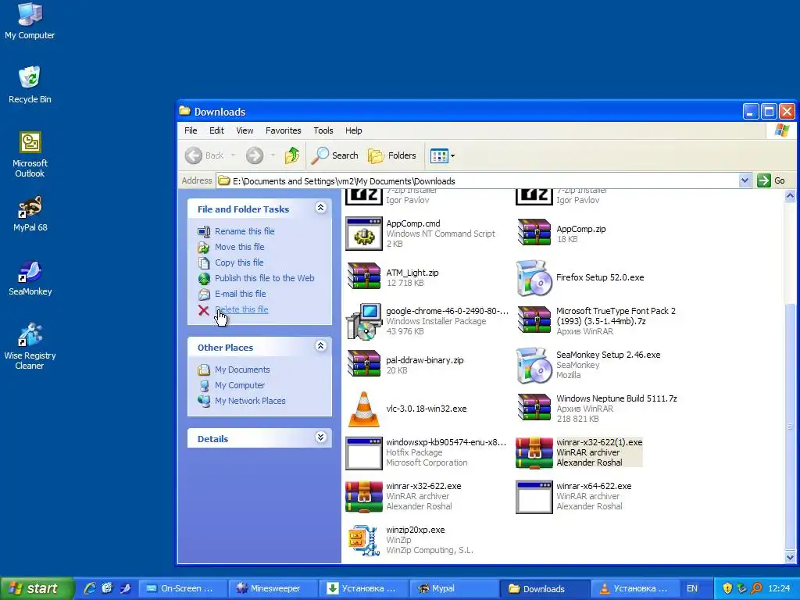The height and width of the screenshot is (600, 800).
Task: Launch Internet Explorer from Quick Launch
Action: pos(90,589)
